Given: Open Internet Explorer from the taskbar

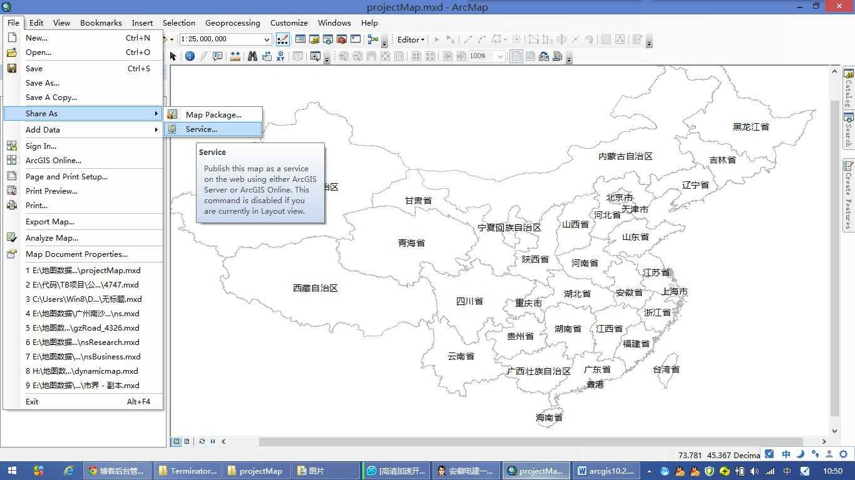Looking at the screenshot, I should coord(68,471).
